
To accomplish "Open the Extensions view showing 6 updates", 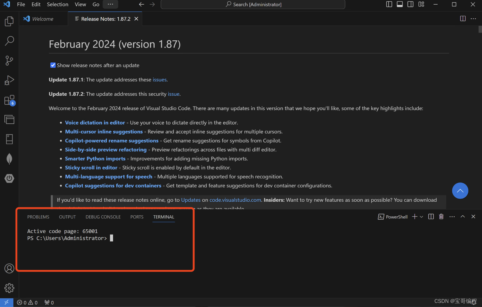I will point(9,99).
